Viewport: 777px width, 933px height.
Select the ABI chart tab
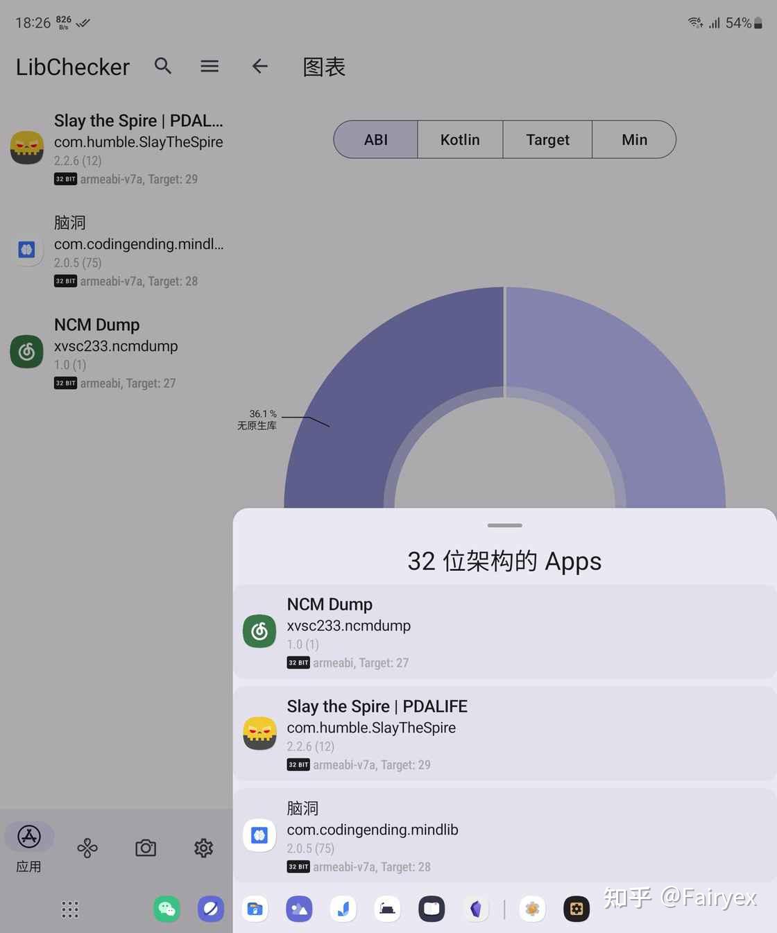375,139
